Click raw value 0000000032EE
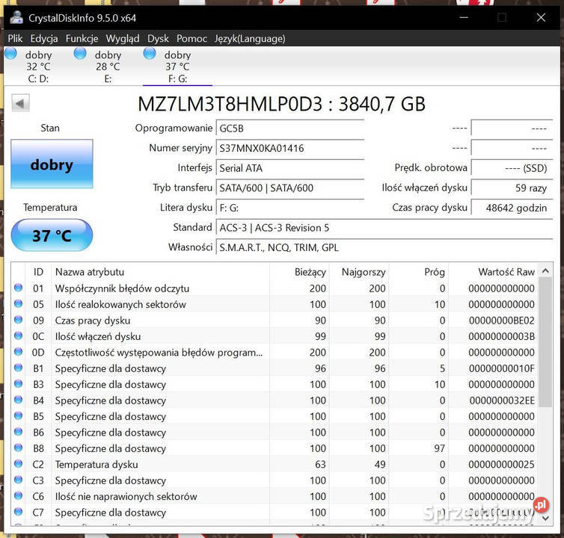This screenshot has width=564, height=538. pos(502,401)
